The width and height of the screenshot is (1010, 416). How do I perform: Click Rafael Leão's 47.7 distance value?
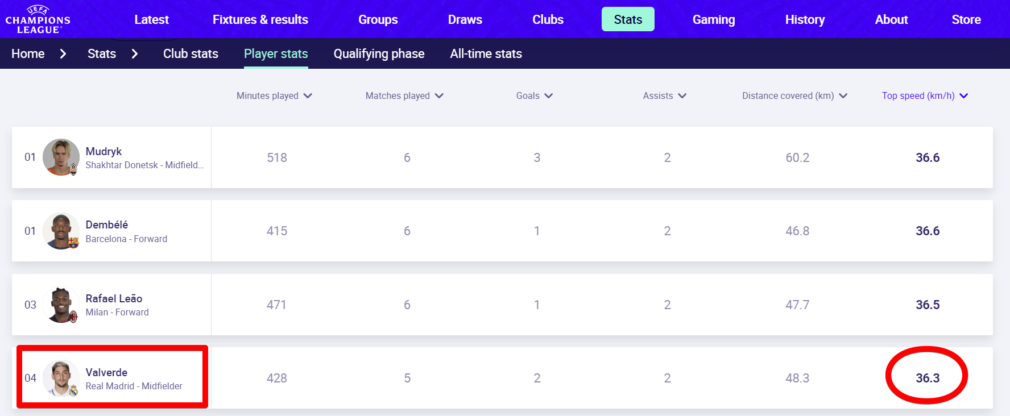(797, 305)
